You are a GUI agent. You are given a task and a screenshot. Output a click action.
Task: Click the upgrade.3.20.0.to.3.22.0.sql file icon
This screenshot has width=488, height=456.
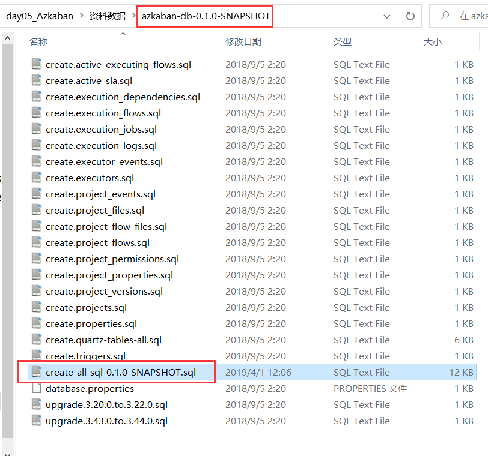(37, 404)
